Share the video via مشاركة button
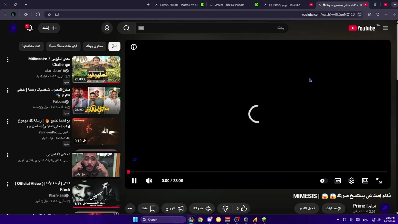The height and width of the screenshot is (224, 398). pyautogui.click(x=202, y=208)
